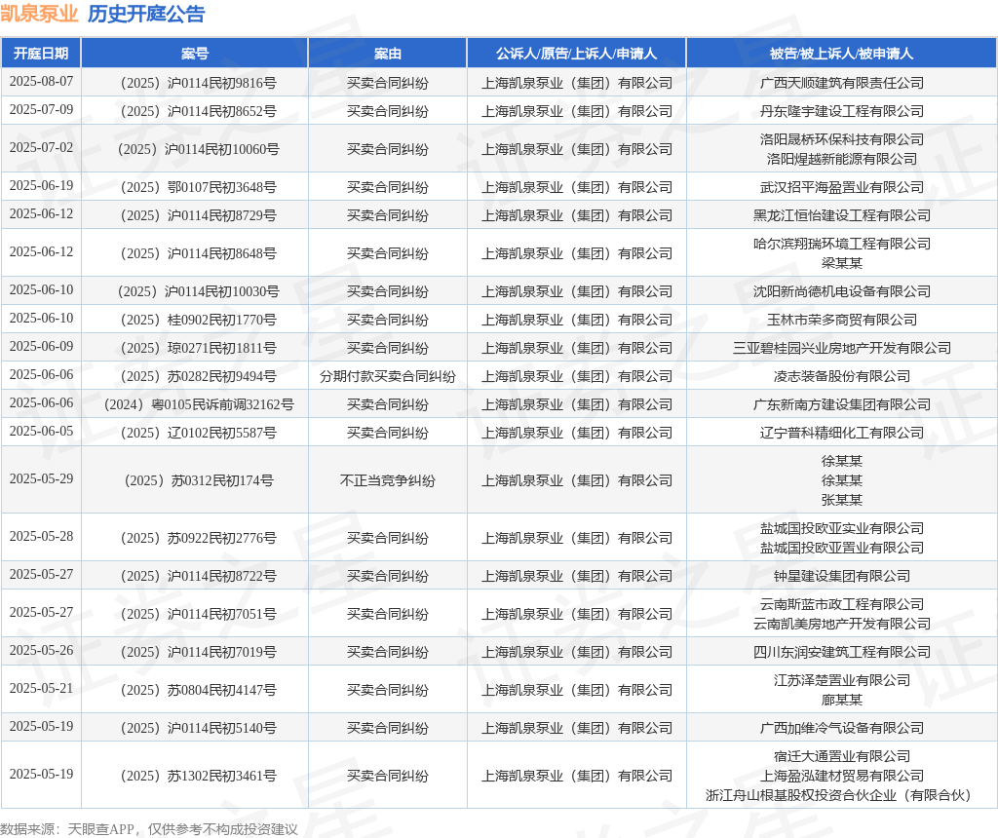Click defendant 哈尔滨翔瑞环境工程有限公司
The image size is (998, 838).
tap(841, 244)
